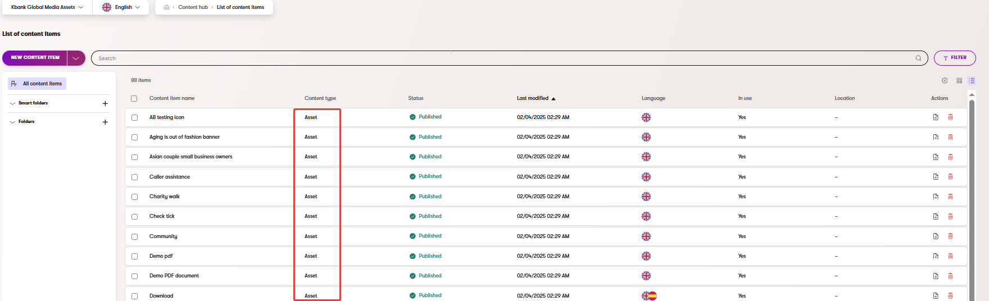The height and width of the screenshot is (301, 989).
Task: Click file action icon for Demo PDF document
Action: pyautogui.click(x=936, y=276)
